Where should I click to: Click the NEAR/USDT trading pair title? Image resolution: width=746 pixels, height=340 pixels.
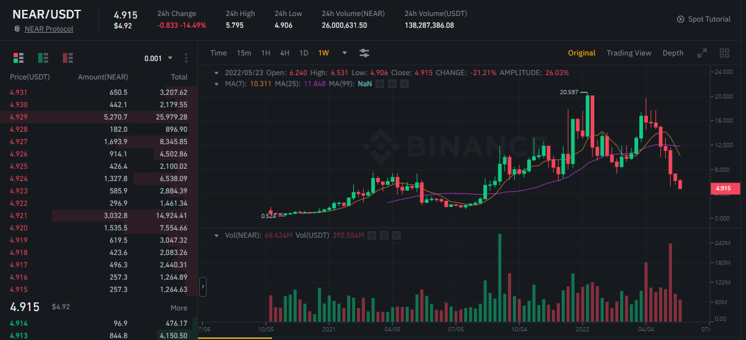pos(46,14)
